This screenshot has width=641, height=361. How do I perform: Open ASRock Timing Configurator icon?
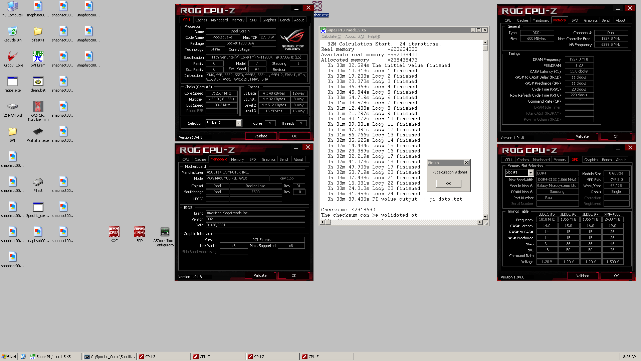point(164,237)
